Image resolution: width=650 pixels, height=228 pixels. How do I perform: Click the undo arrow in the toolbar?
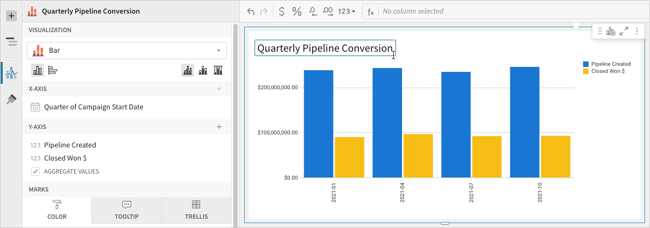coord(250,11)
